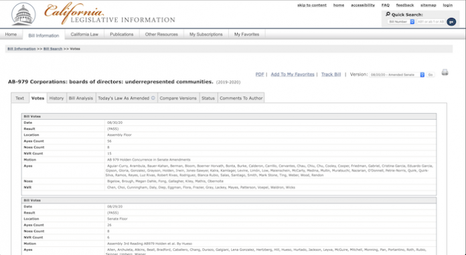466x255 pixels.
Task: Click the NVR Count value 15
Action: pos(109,153)
